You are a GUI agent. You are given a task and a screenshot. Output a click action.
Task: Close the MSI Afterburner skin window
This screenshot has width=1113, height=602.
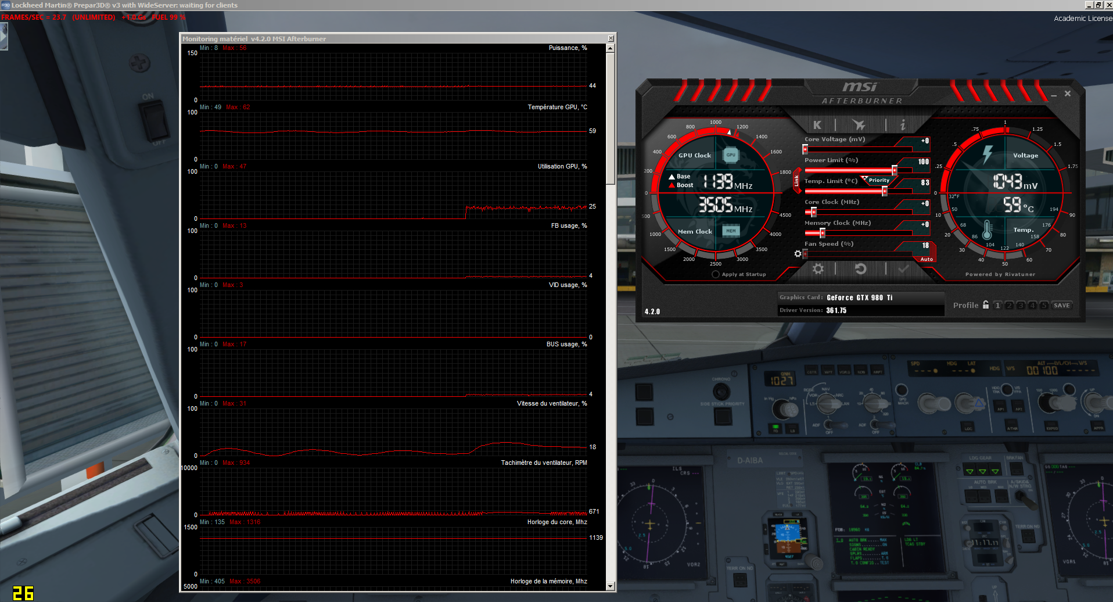pos(1068,94)
